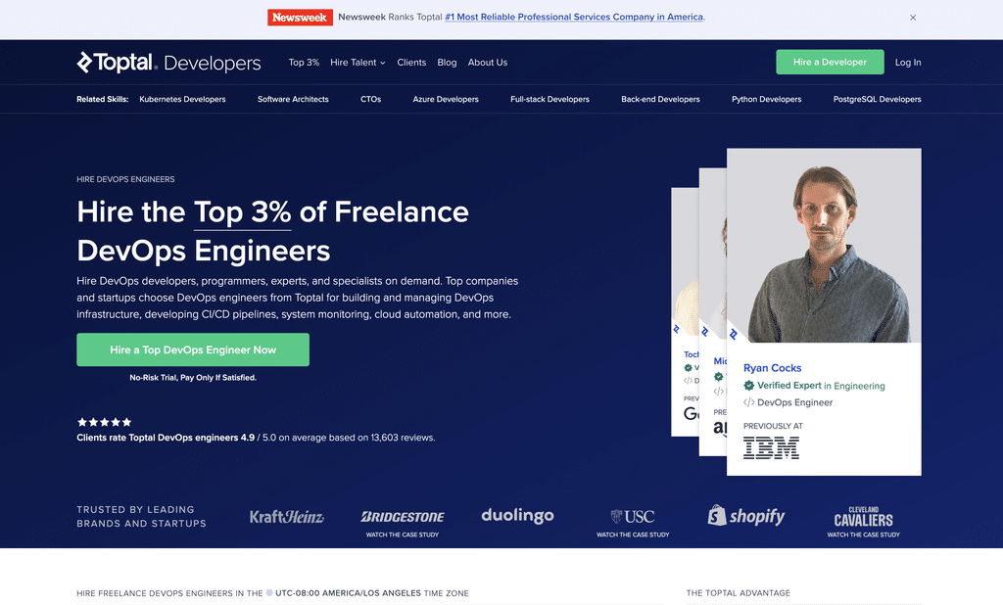
Task: Click the 'PREVIOUSLY AT' label on Ryan's card
Action: (x=773, y=426)
